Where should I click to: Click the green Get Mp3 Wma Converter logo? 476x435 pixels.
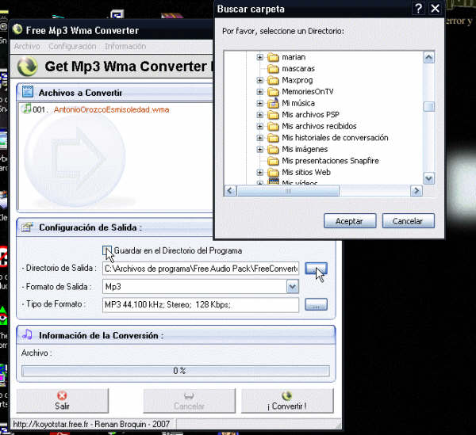click(x=27, y=67)
